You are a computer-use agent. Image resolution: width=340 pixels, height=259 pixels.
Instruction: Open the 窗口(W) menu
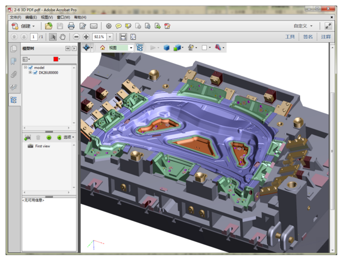[x=64, y=17]
